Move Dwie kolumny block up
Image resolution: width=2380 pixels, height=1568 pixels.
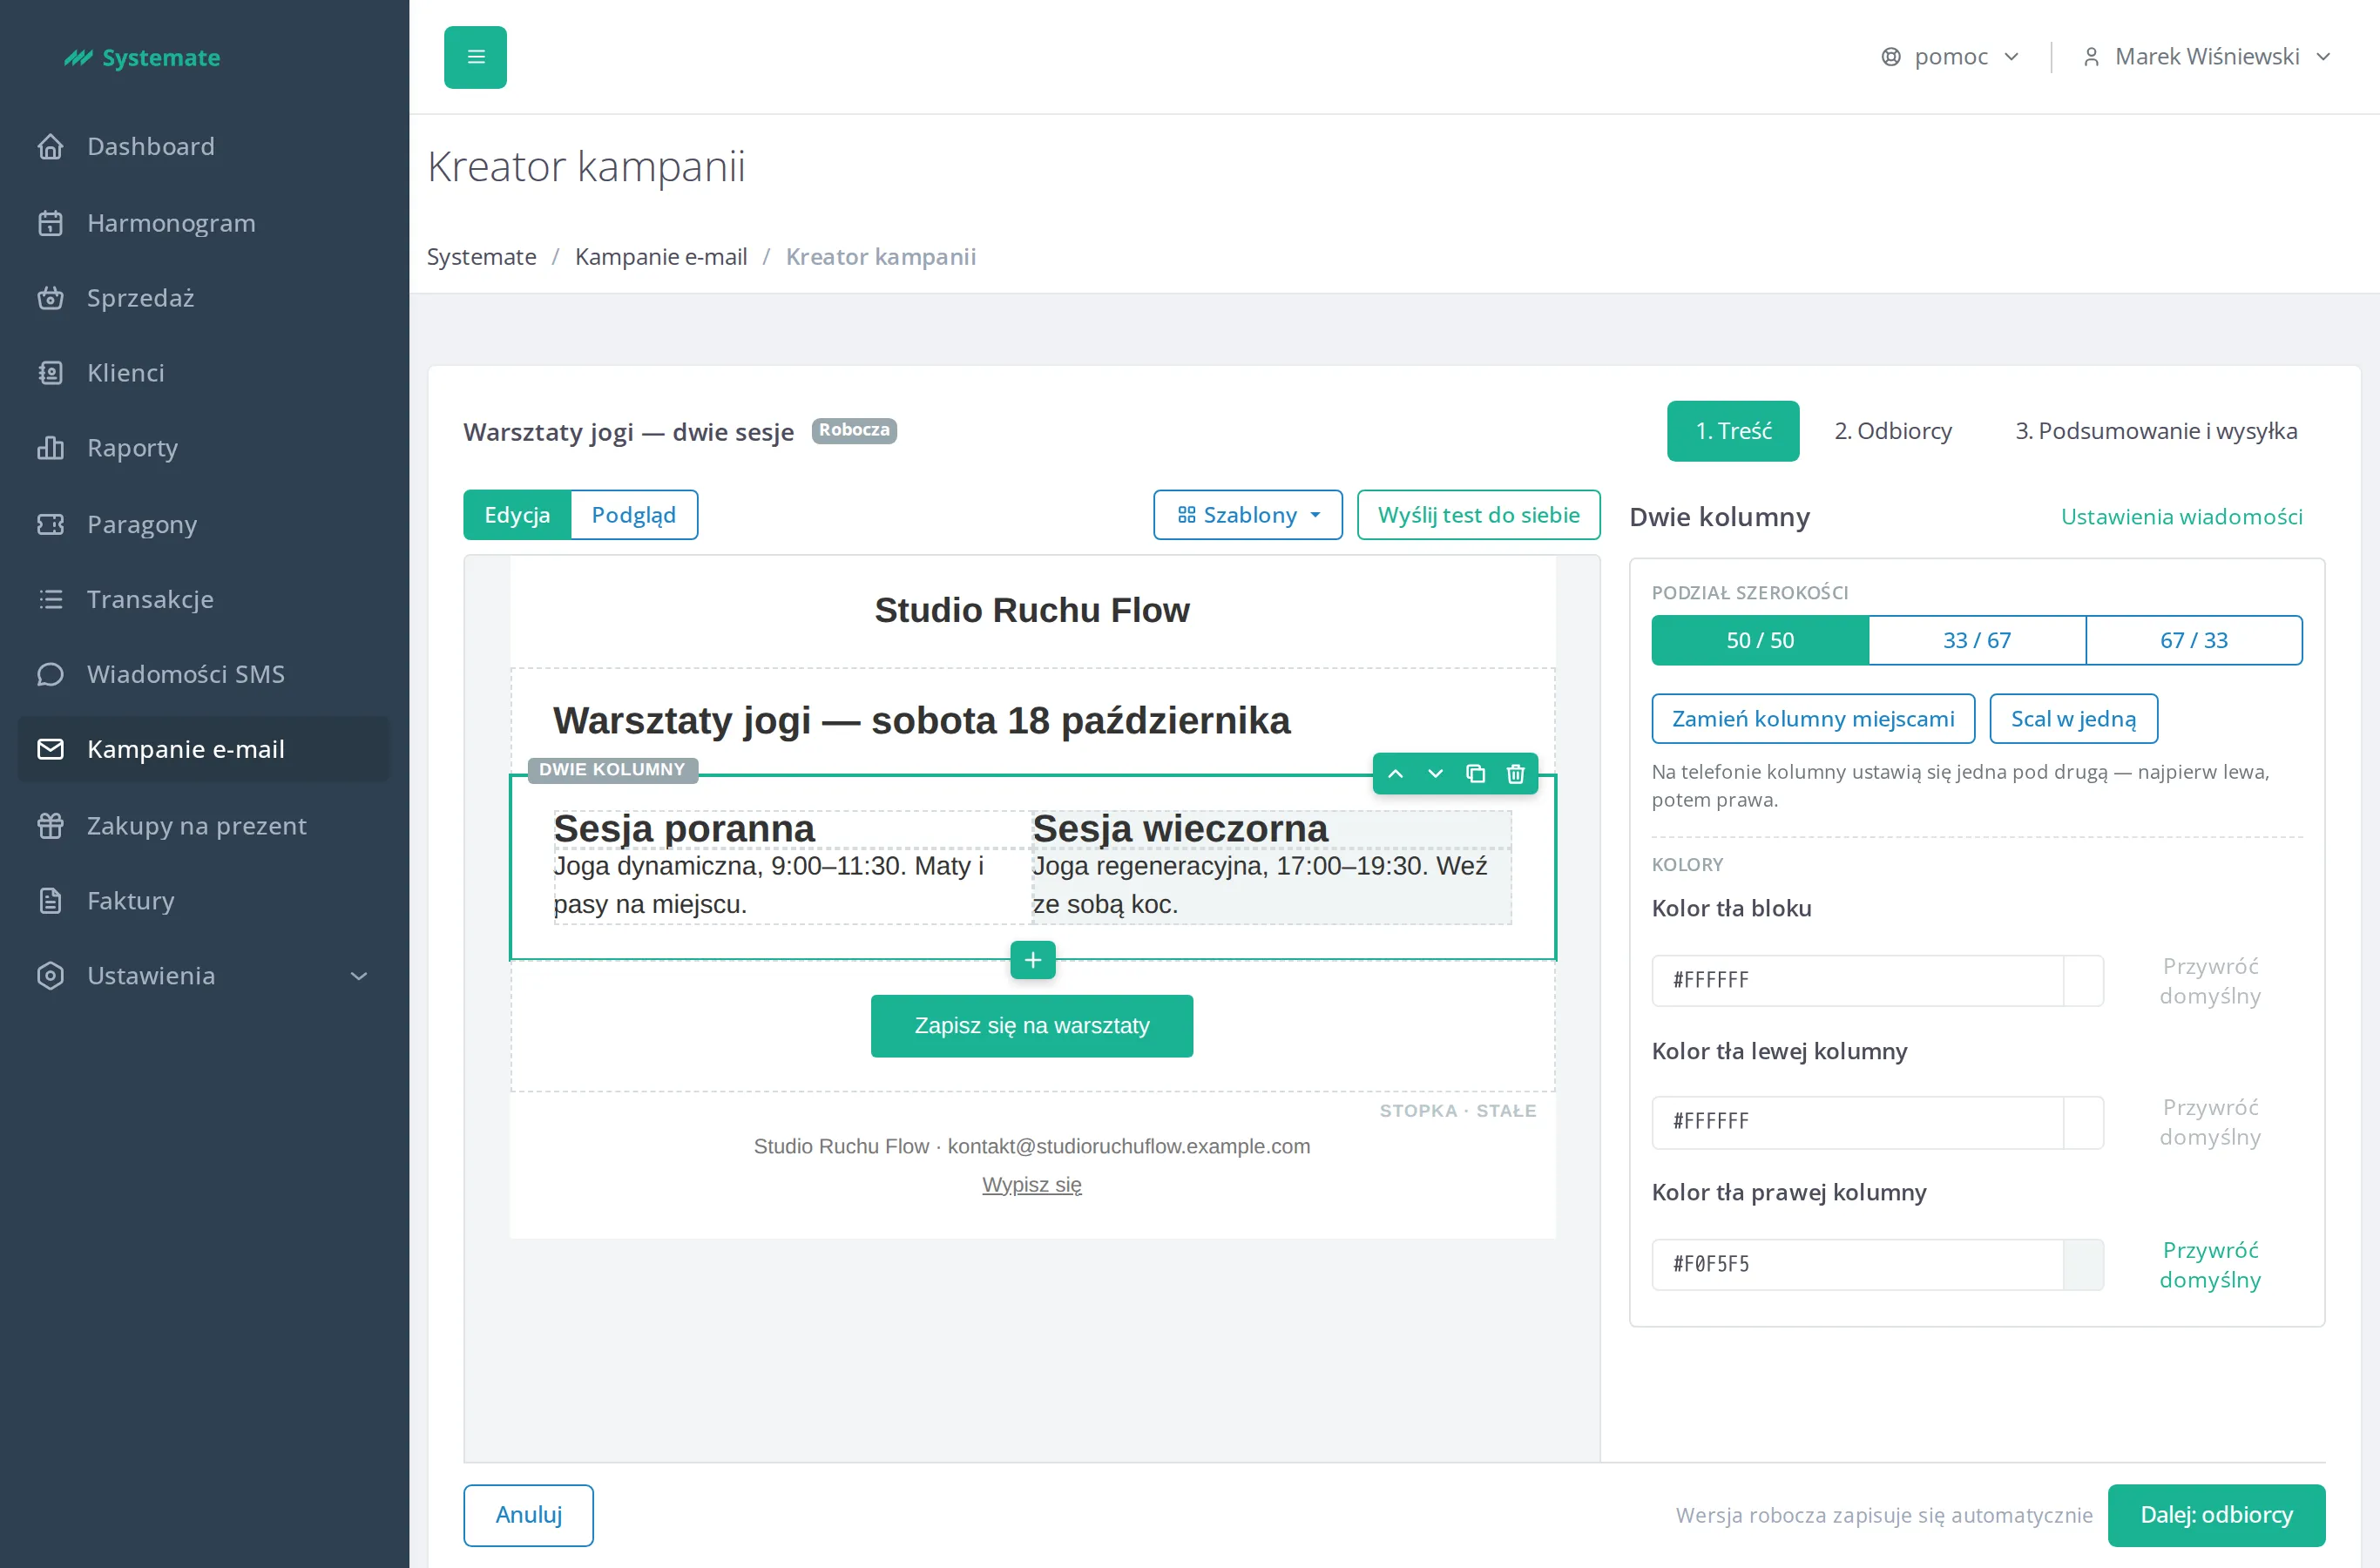coord(1395,774)
